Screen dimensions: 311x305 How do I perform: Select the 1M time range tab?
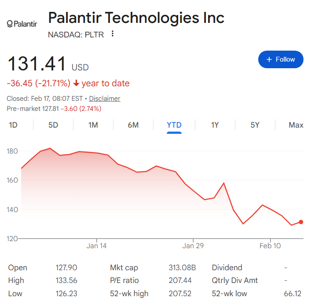pos(93,125)
